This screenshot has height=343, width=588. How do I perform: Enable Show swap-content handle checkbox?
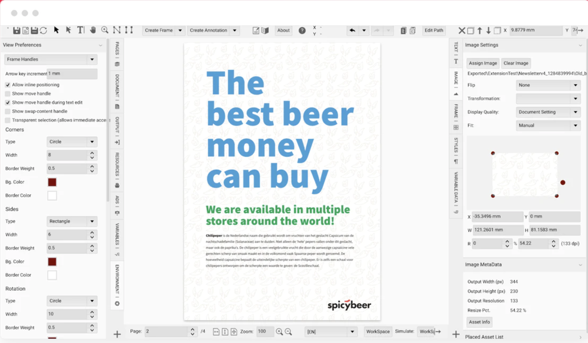pos(8,111)
